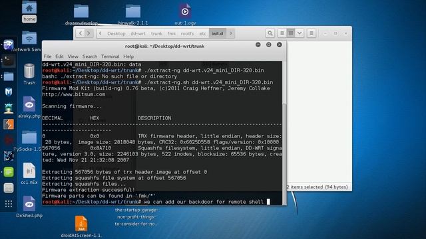
Task: Click 'Firmware extraction successful!' line
Action: point(89,190)
